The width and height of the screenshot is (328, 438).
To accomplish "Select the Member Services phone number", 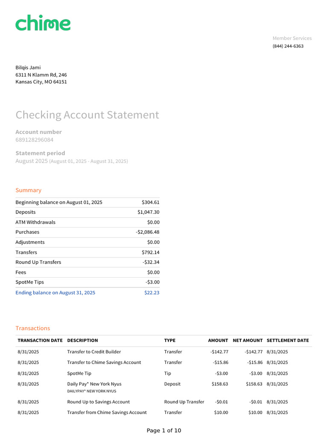I will pos(288,46).
